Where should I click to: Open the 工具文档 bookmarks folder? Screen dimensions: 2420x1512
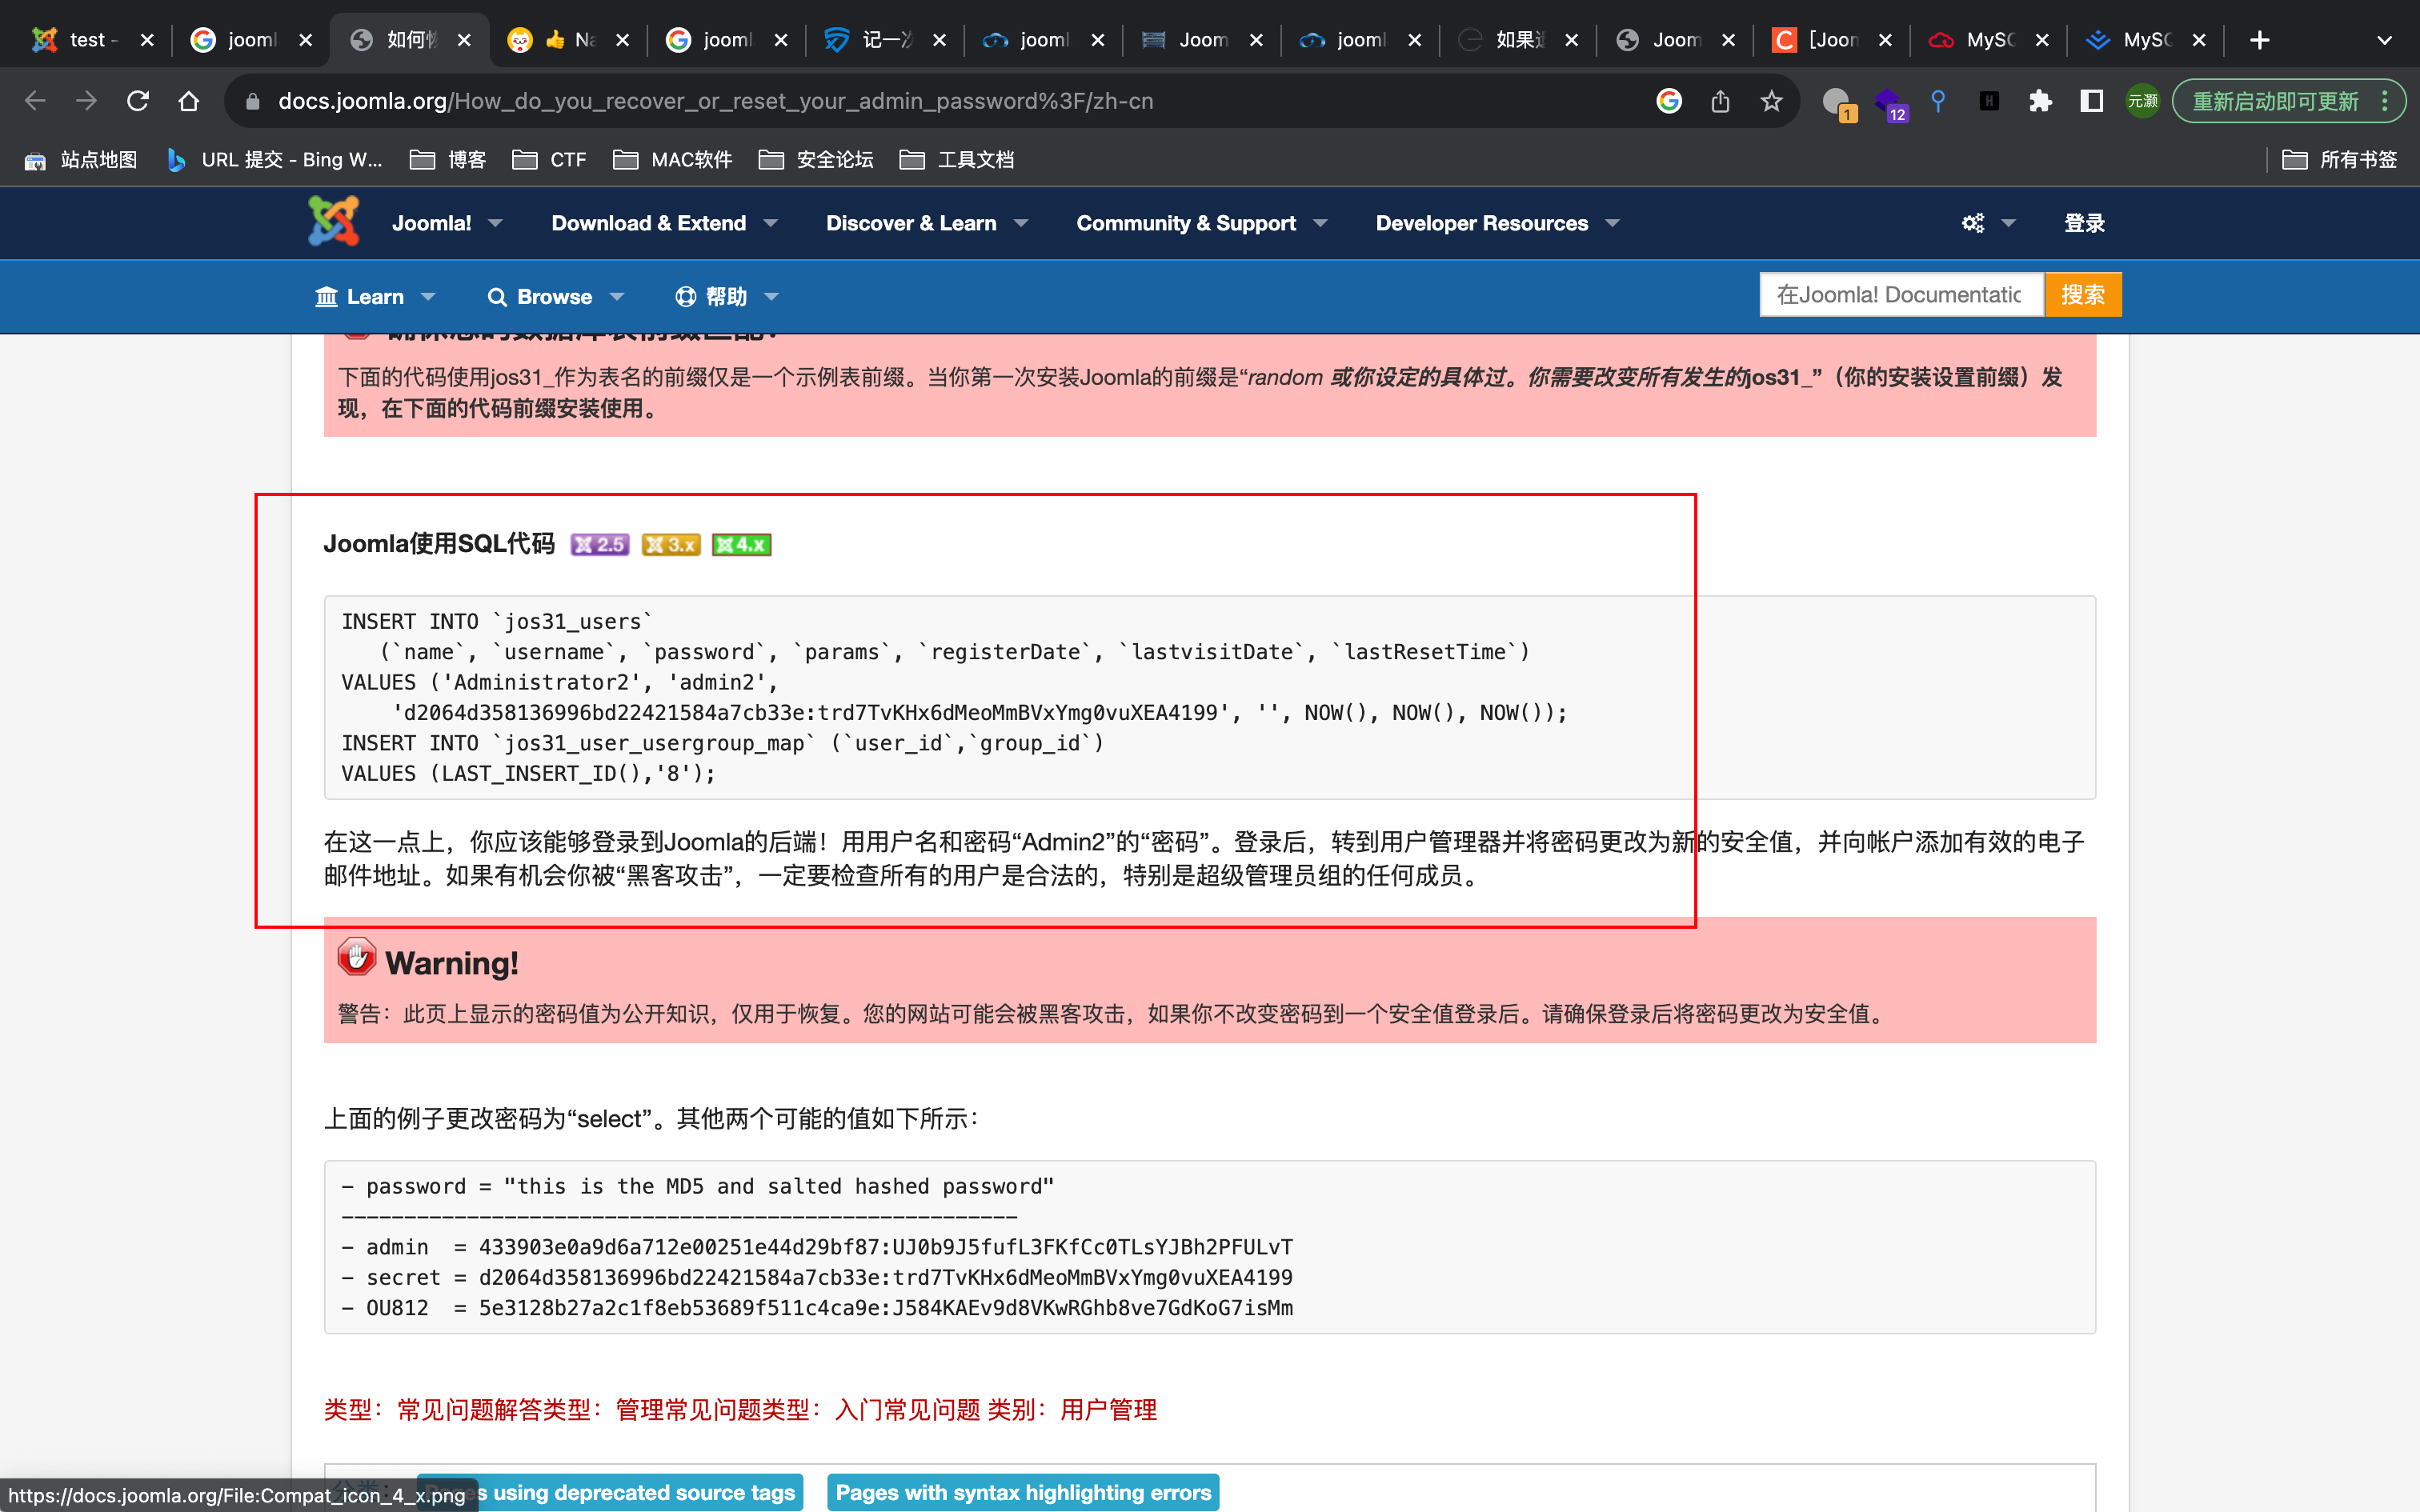point(957,160)
